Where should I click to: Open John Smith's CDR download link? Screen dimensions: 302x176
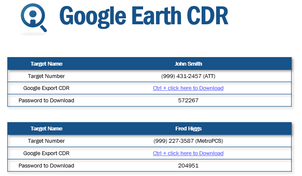188,88
